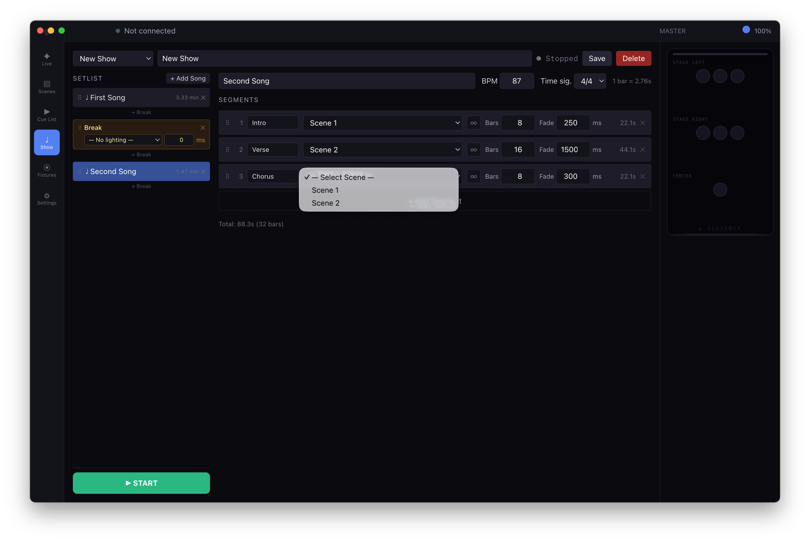
Task: Click Save button
Action: point(597,58)
